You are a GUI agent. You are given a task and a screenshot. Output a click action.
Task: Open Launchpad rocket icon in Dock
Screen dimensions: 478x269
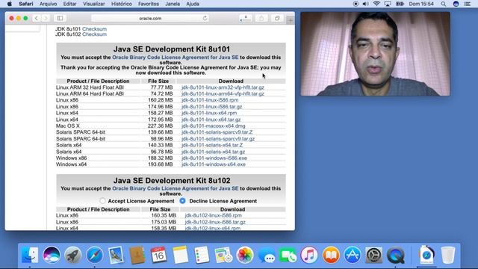[72, 255]
